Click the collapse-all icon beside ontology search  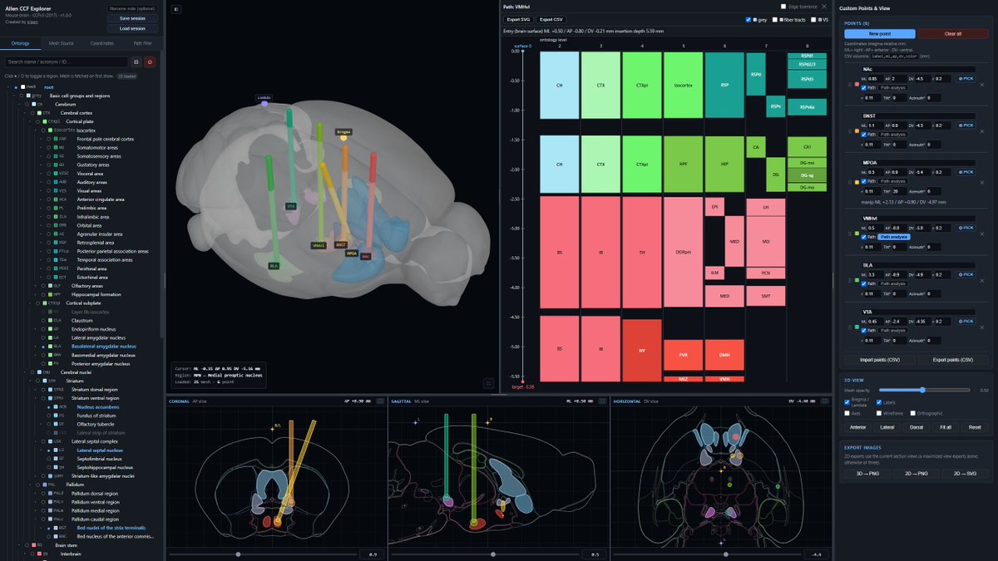(136, 62)
